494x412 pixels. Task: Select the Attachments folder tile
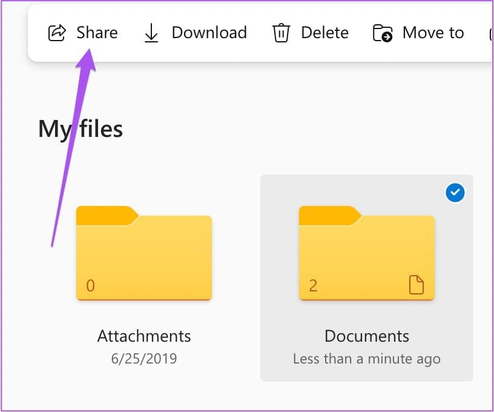click(x=143, y=276)
